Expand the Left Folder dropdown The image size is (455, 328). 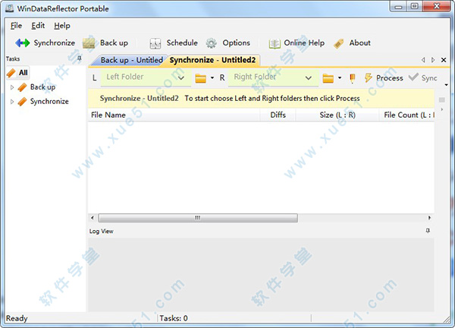[x=181, y=77]
